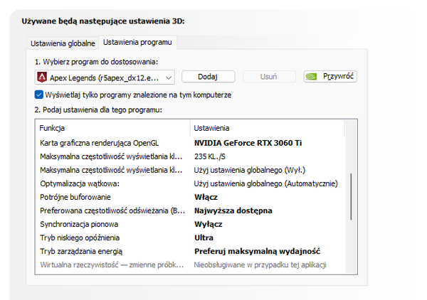Viewport: 427px width, 300px height.
Task: Click the Użyj ustawienia globalnego (Automatycznie) value
Action: click(x=265, y=184)
